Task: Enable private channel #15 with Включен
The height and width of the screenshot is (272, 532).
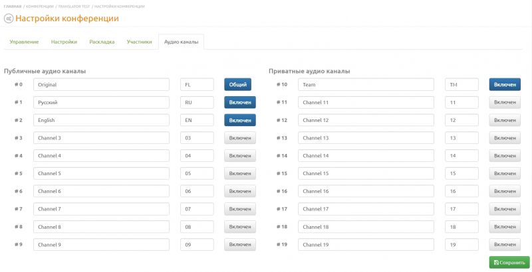Action: (505, 174)
